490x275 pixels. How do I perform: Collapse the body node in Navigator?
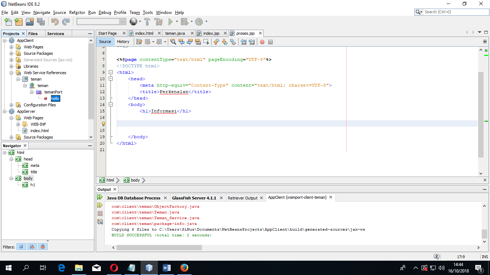(11, 178)
